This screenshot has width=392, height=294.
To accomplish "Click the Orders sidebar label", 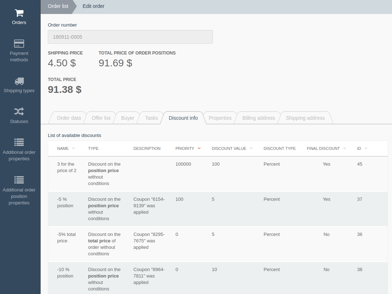I will coord(19,23).
